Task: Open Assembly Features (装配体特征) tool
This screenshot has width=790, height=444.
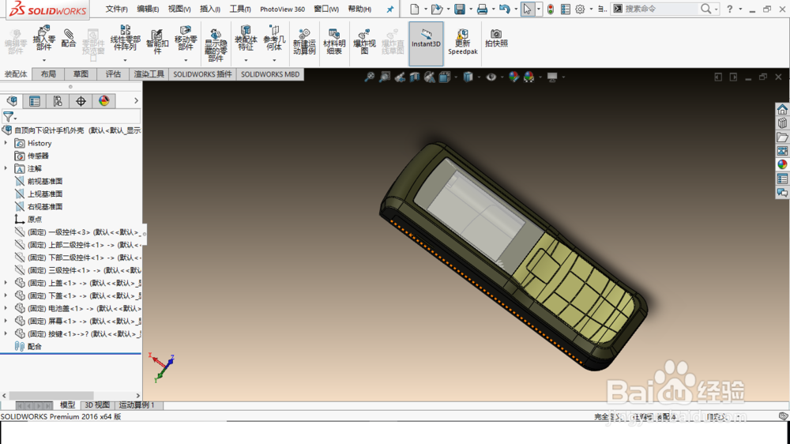Action: click(246, 38)
